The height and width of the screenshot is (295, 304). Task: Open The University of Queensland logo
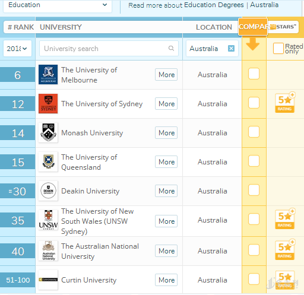coord(48,162)
